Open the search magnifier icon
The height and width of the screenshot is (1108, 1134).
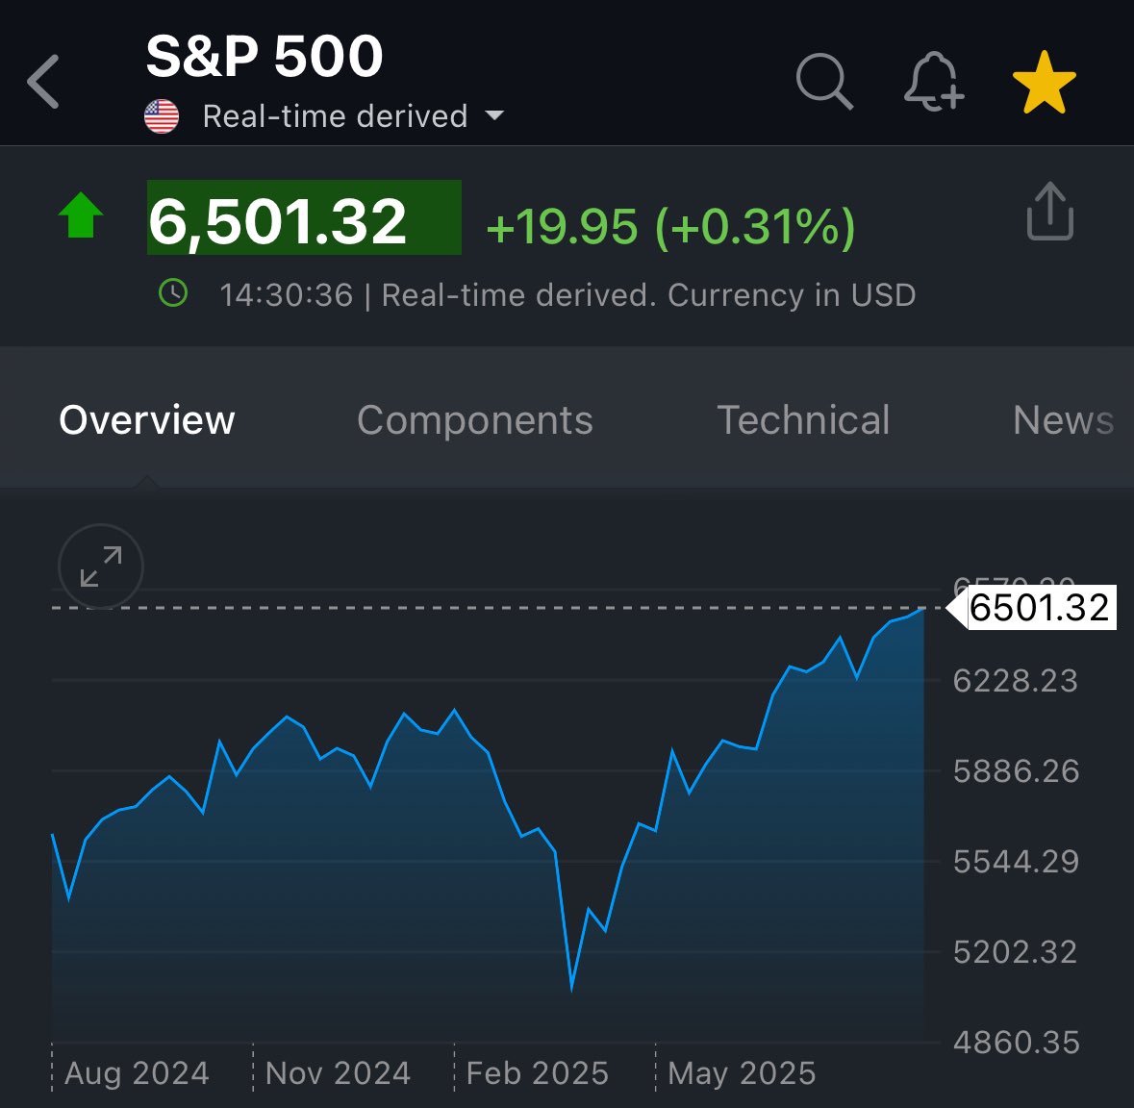tap(824, 81)
